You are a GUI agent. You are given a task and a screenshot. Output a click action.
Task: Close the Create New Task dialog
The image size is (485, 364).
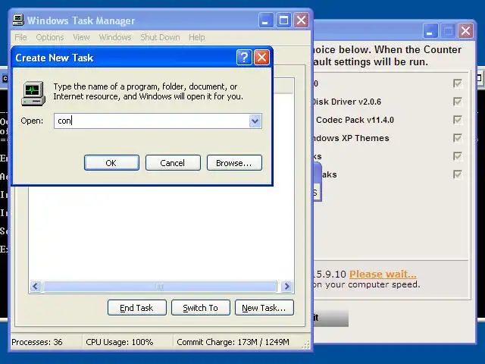[x=261, y=58]
